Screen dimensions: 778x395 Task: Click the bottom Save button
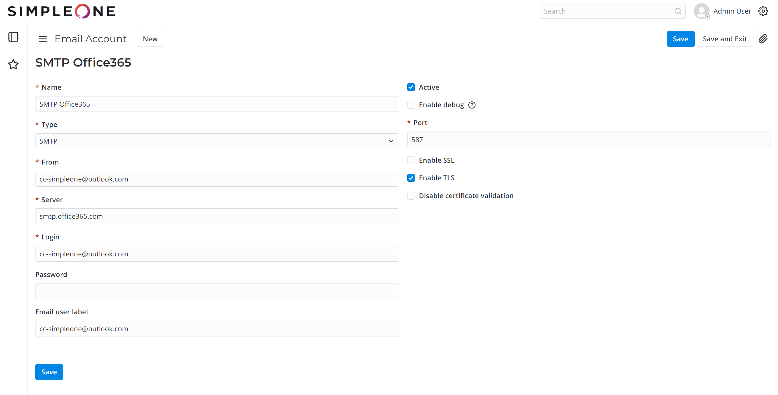click(49, 372)
